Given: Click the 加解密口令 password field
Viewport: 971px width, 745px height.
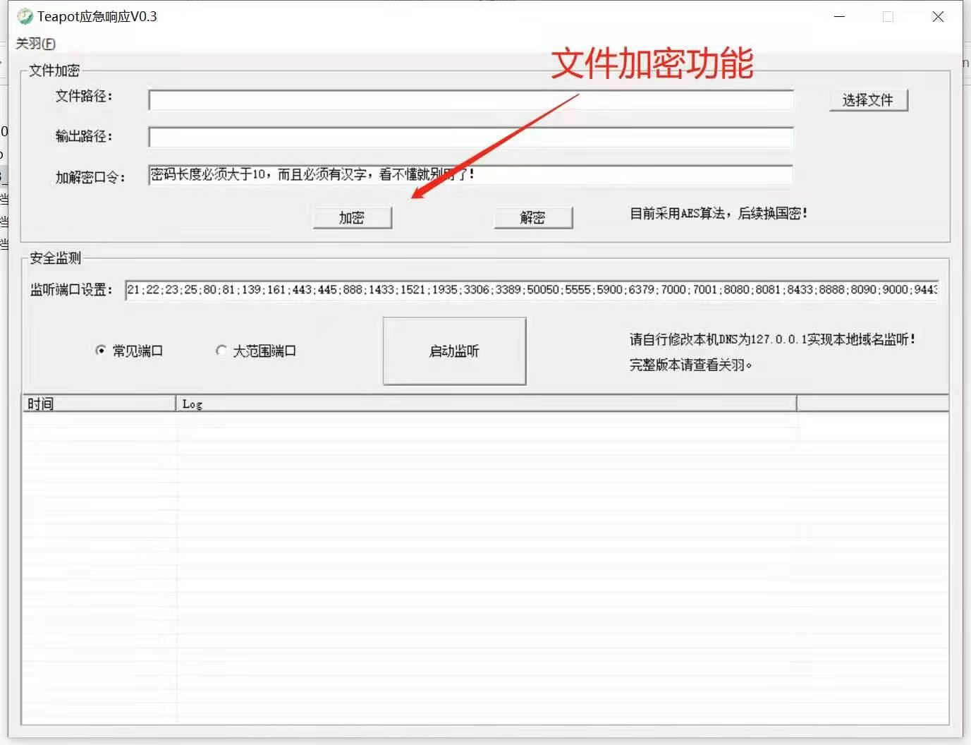Looking at the screenshot, I should coord(470,174).
